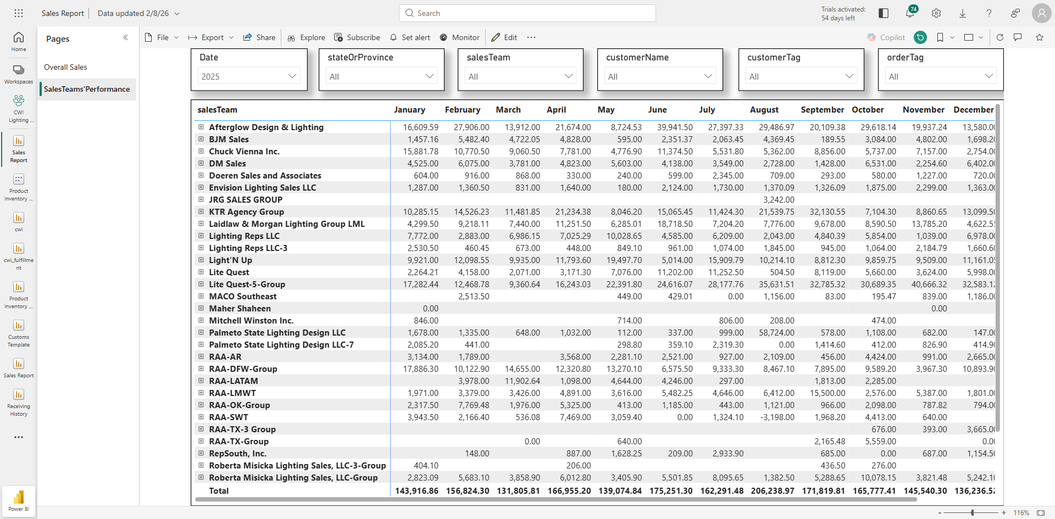This screenshot has height=519, width=1055.
Task: Switch to the Overall Sales page
Action: point(65,67)
